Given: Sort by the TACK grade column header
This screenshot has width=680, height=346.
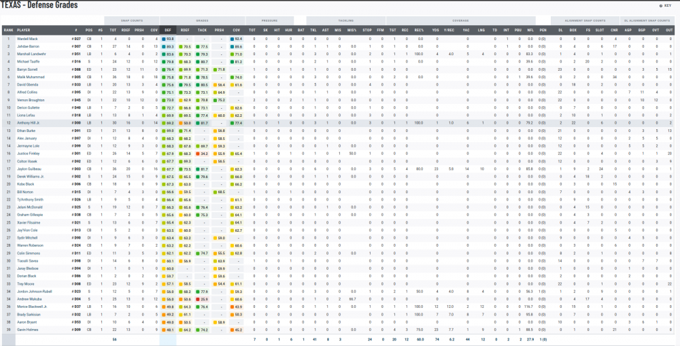Looking at the screenshot, I should tap(202, 30).
